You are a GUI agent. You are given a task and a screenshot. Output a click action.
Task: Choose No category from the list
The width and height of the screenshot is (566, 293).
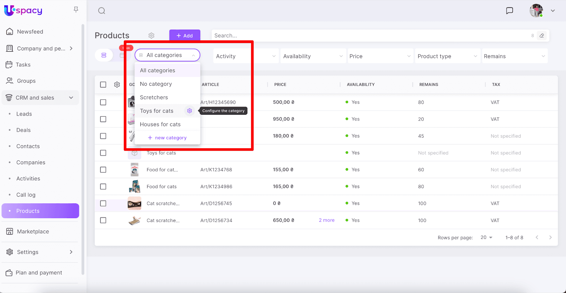coord(156,84)
